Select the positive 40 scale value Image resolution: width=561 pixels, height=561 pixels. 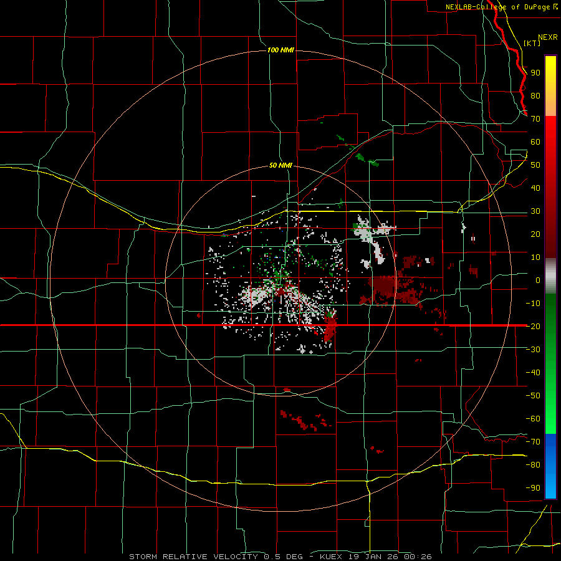click(535, 188)
